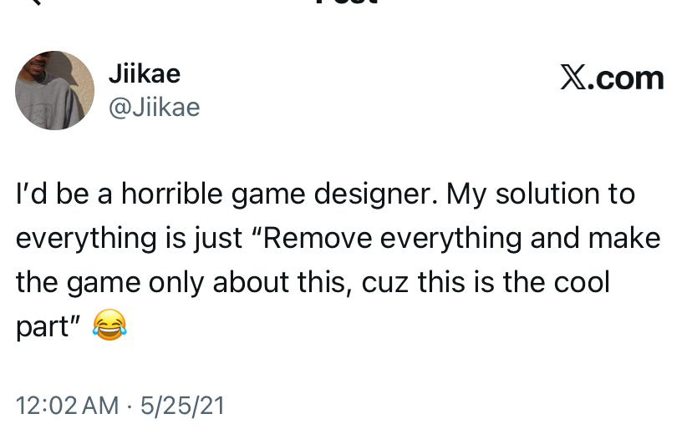Image resolution: width=692 pixels, height=439 pixels.
Task: Go back using the top-left arrow
Action: point(33,3)
